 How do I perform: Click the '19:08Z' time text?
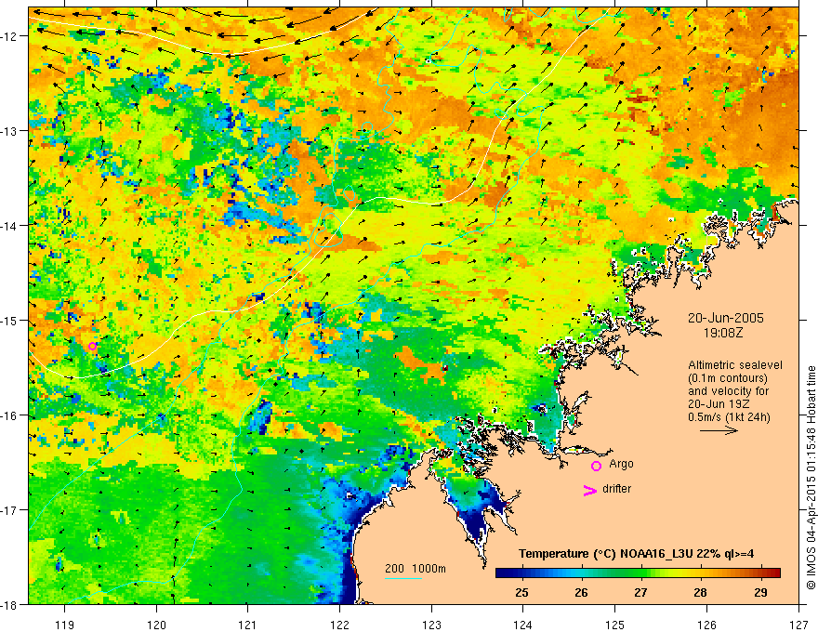tap(723, 333)
